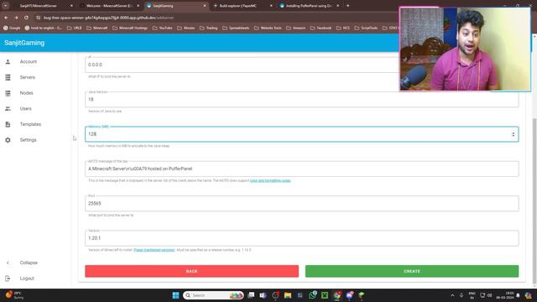Open the YouTube bookmark folder
Screen dimensions: 537x302
(162, 28)
